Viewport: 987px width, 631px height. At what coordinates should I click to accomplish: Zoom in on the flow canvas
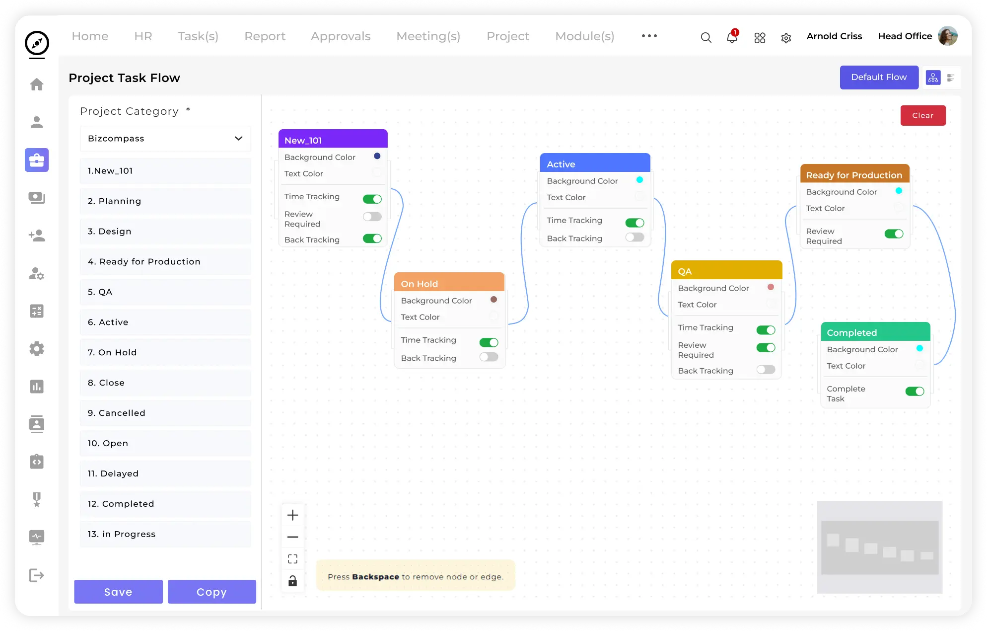tap(293, 515)
